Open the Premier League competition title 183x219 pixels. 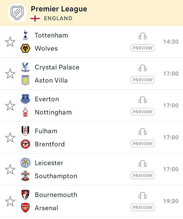(x=59, y=9)
